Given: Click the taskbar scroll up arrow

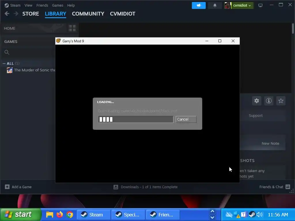Looking at the screenshot, I should (x=212, y=212).
